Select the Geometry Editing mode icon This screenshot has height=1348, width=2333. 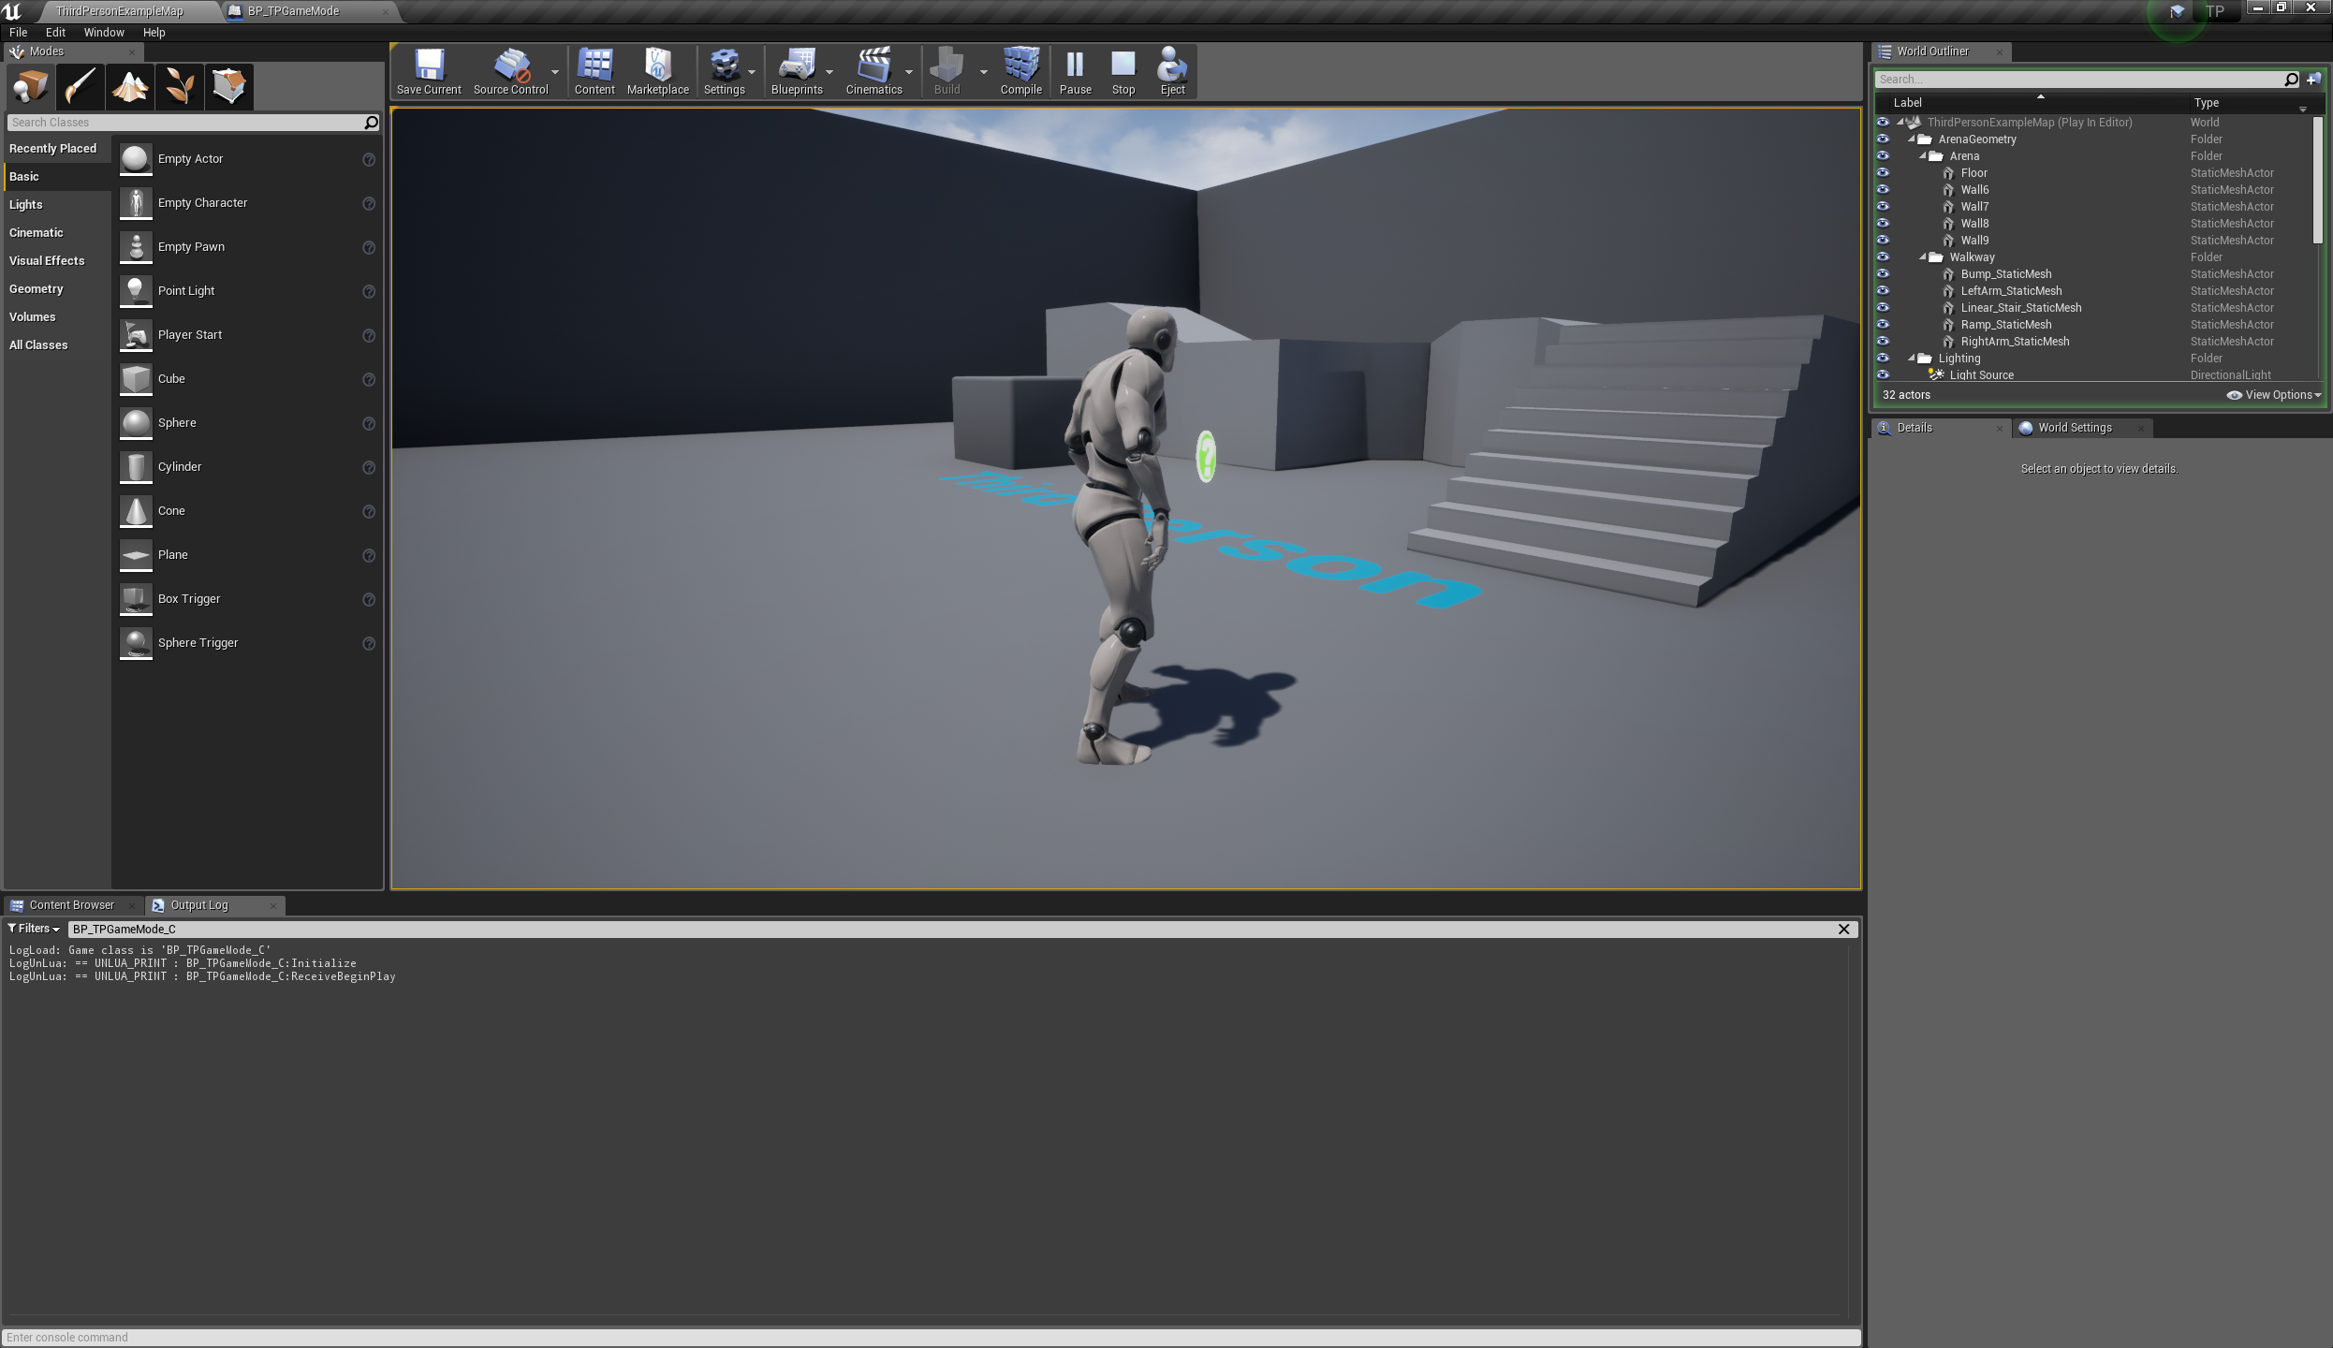coord(229,86)
